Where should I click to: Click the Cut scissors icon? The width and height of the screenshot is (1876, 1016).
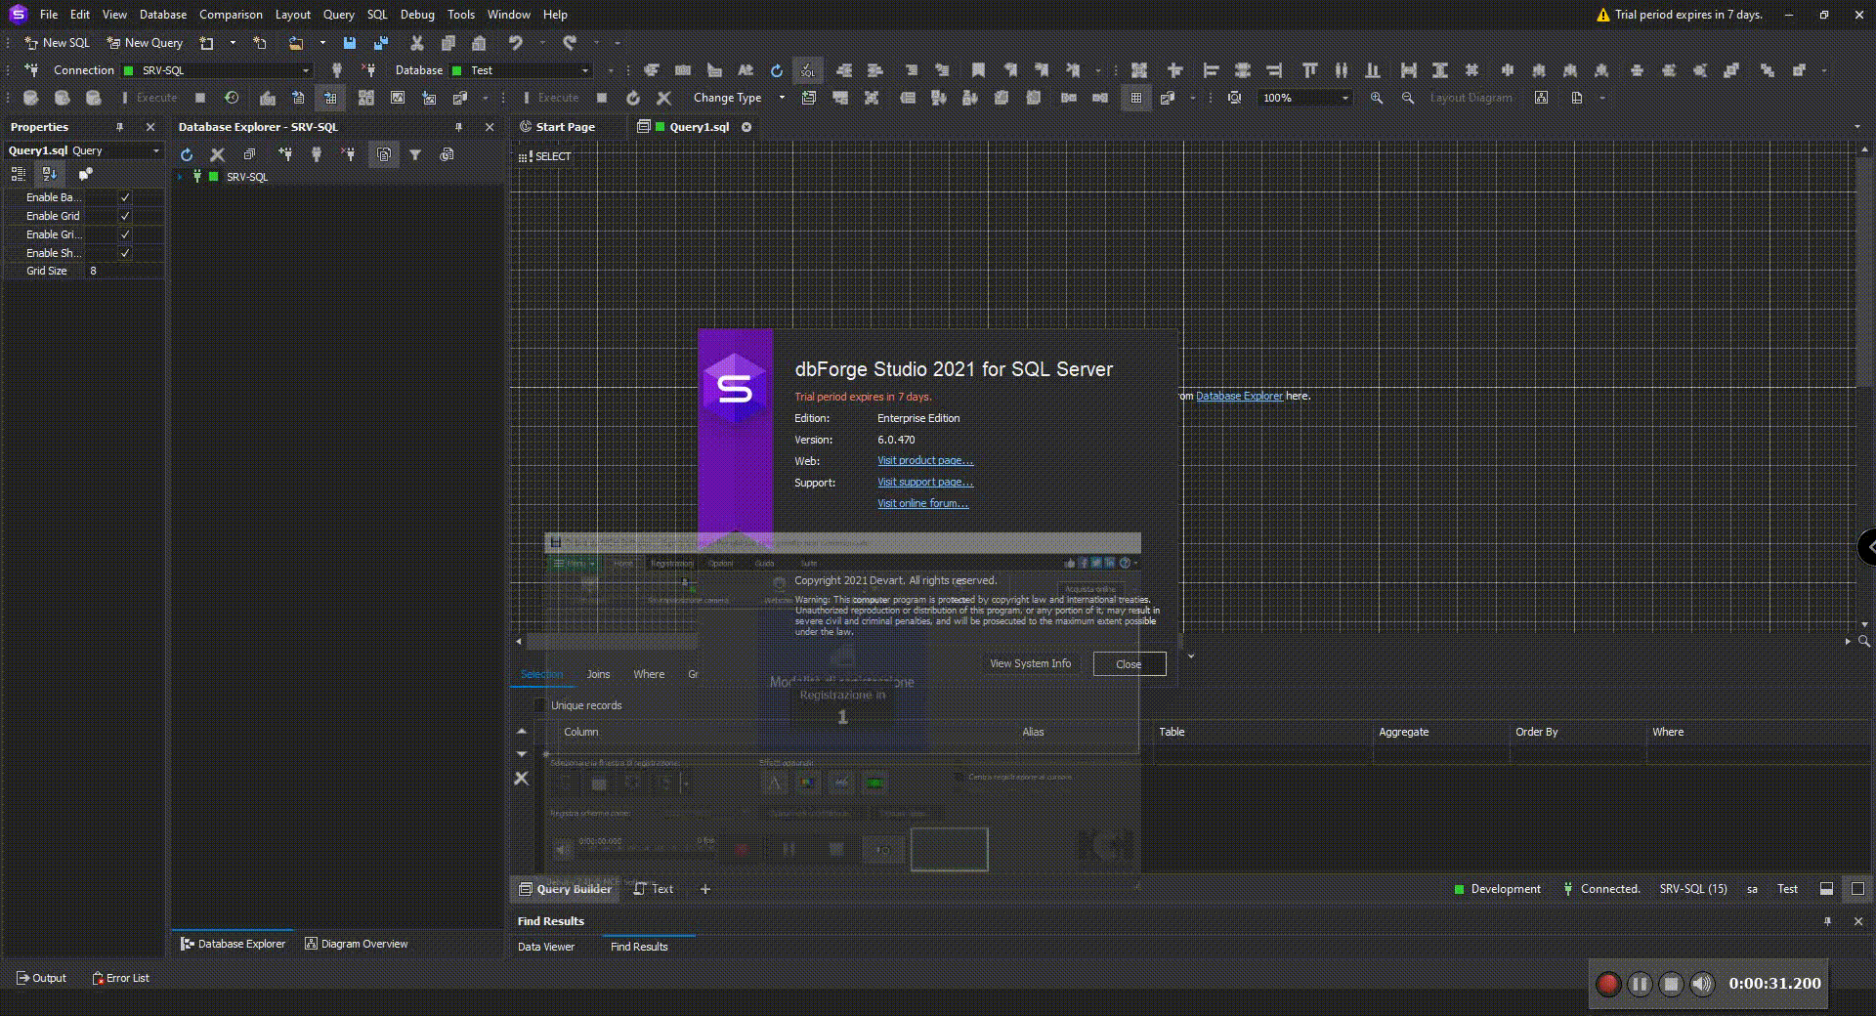point(416,43)
